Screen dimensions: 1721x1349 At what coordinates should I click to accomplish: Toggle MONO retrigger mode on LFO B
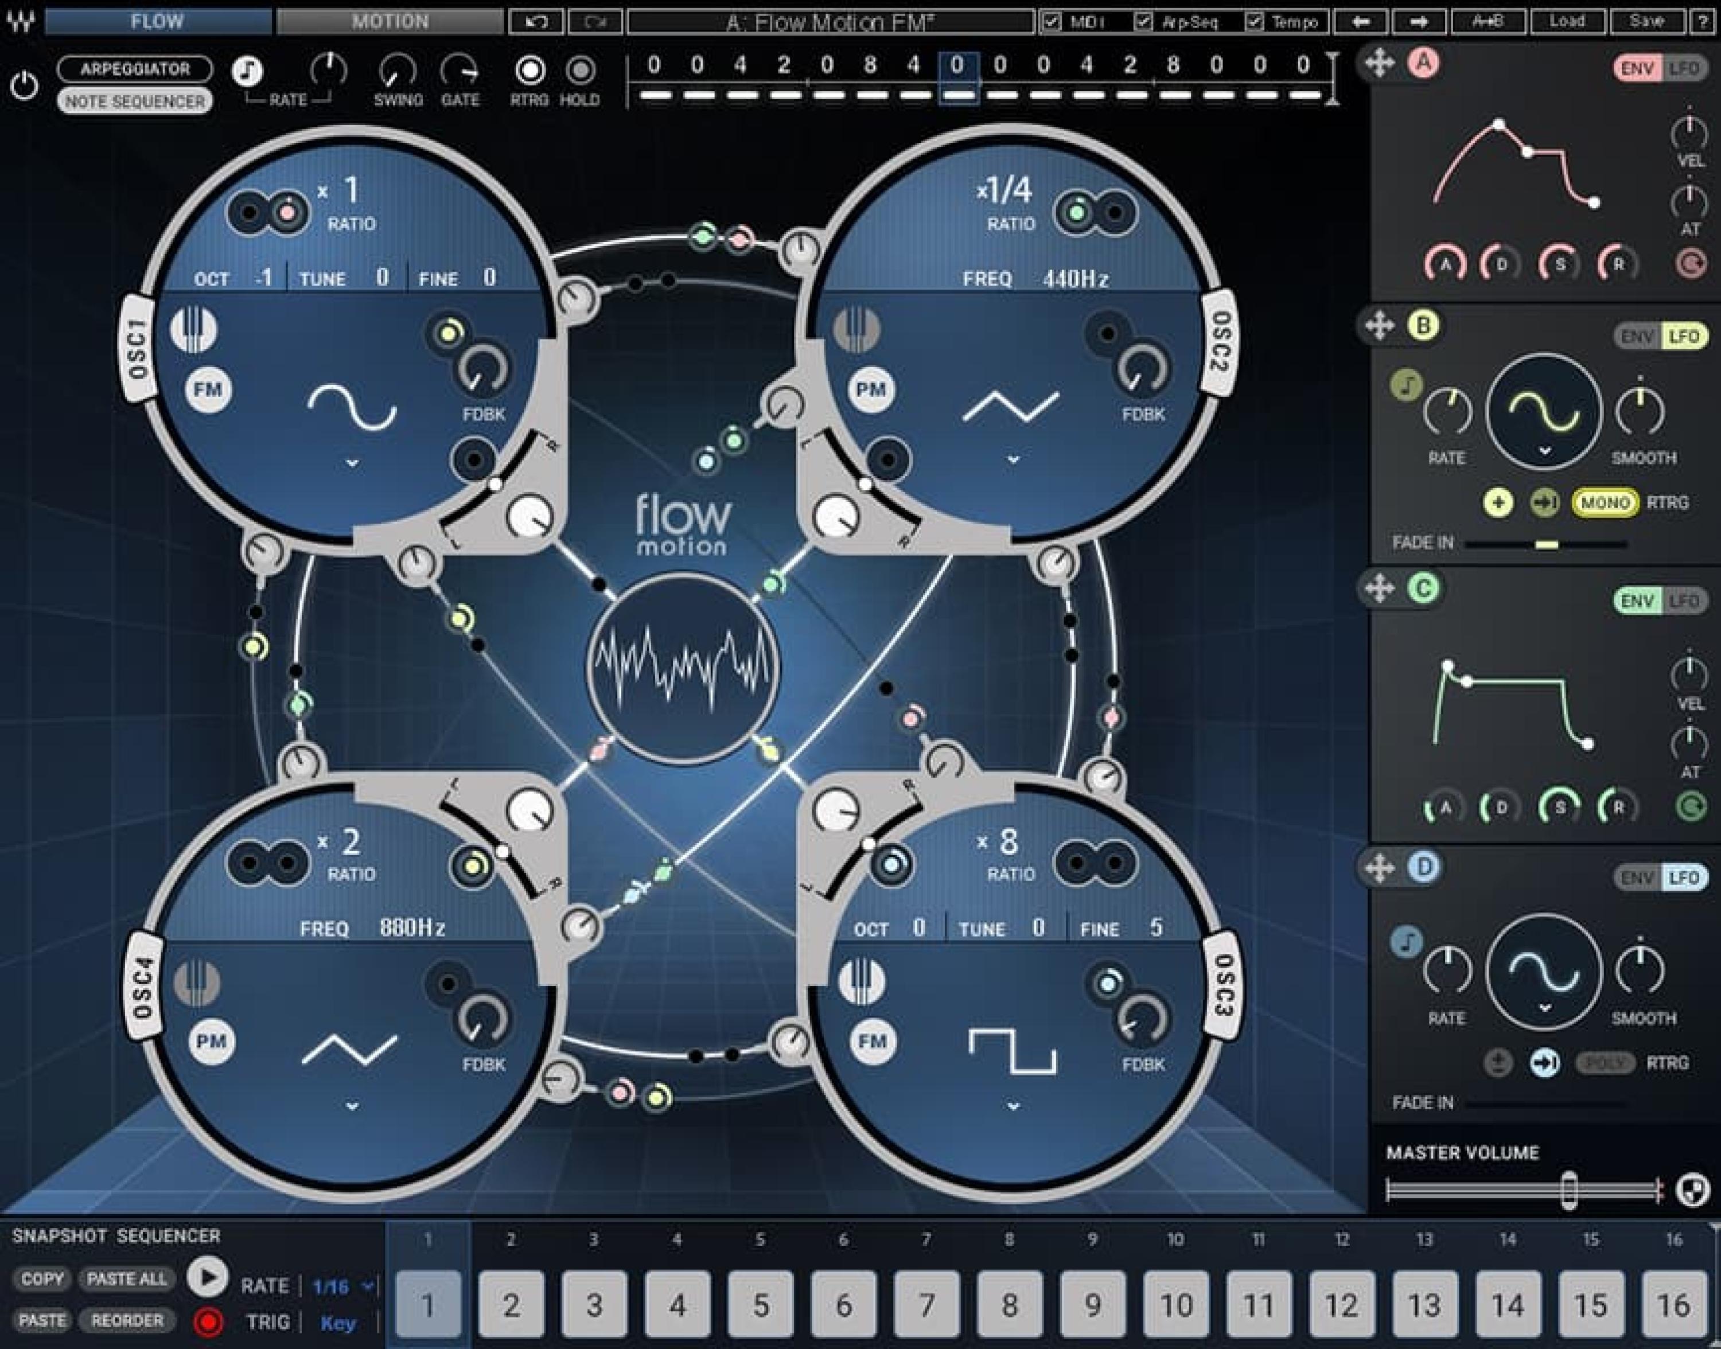(1603, 501)
